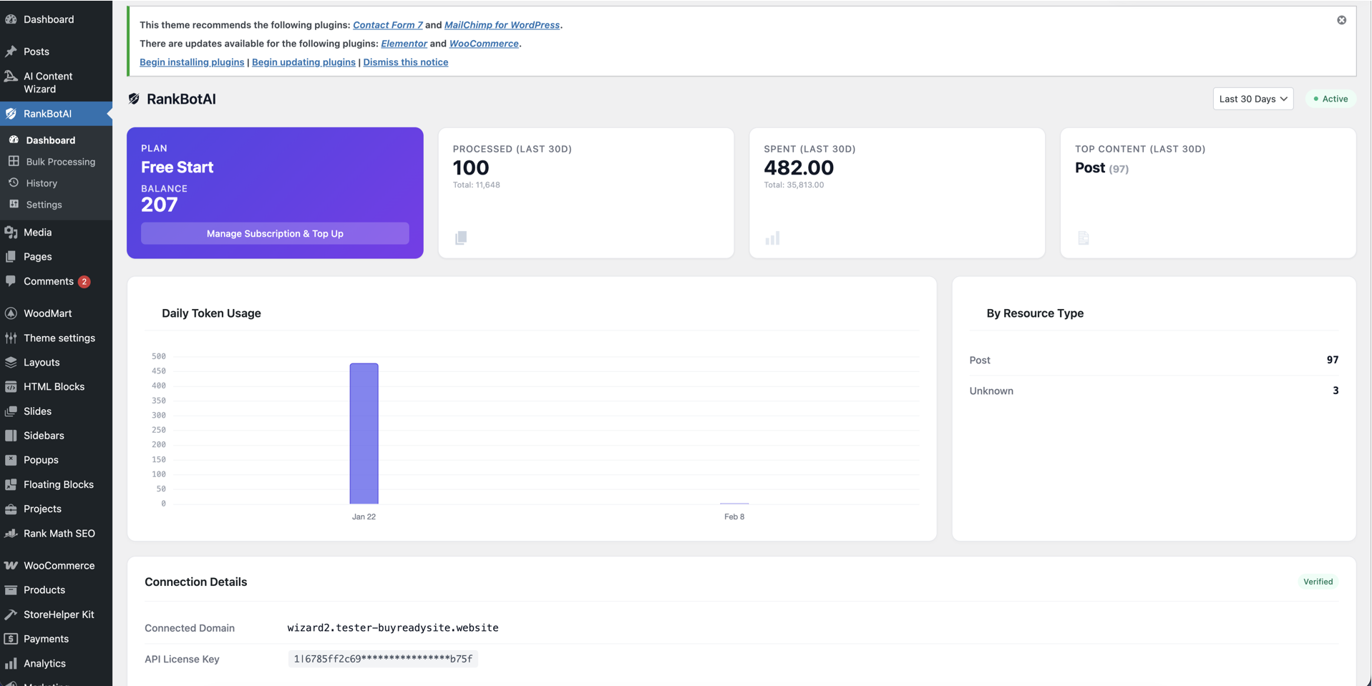This screenshot has width=1372, height=686.
Task: Dismiss the plugin notice with the X
Action: pos(1342,20)
